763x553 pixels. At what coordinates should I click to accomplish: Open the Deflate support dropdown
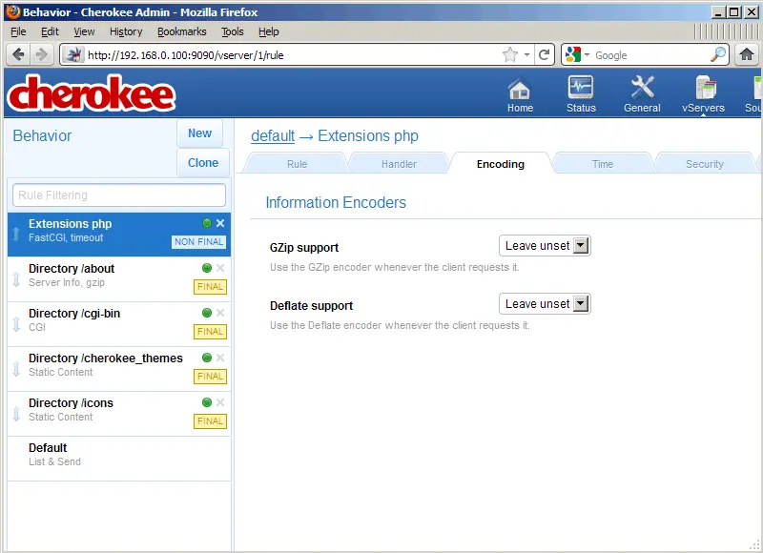[x=545, y=304]
